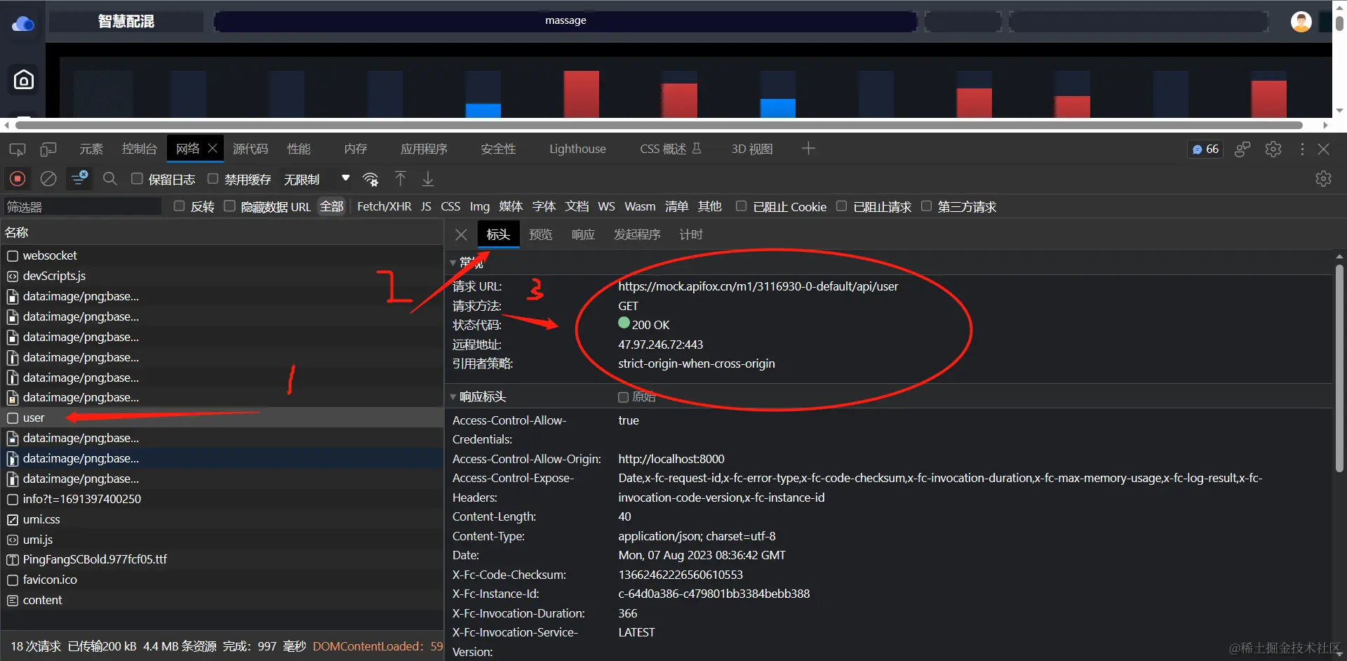This screenshot has height=661, width=1347.
Task: Open network search magnifier
Action: (x=110, y=179)
